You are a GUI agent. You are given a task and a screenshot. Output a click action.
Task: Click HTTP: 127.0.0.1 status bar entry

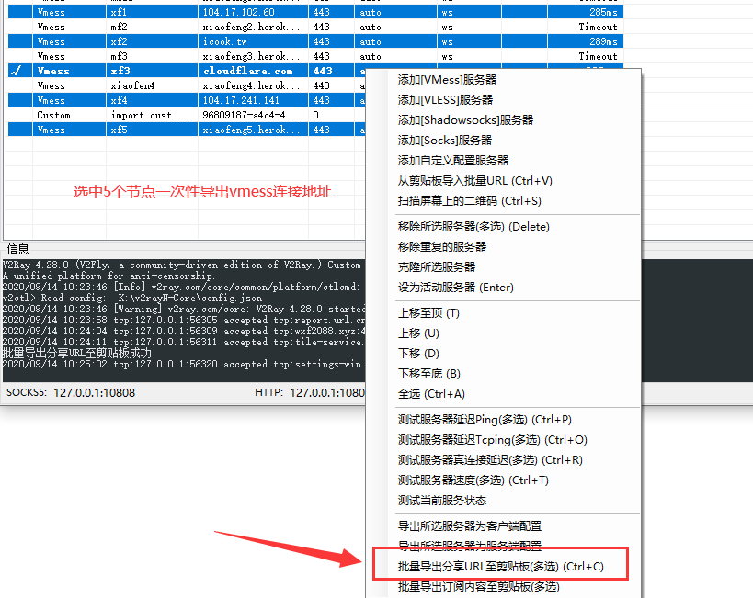[310, 392]
